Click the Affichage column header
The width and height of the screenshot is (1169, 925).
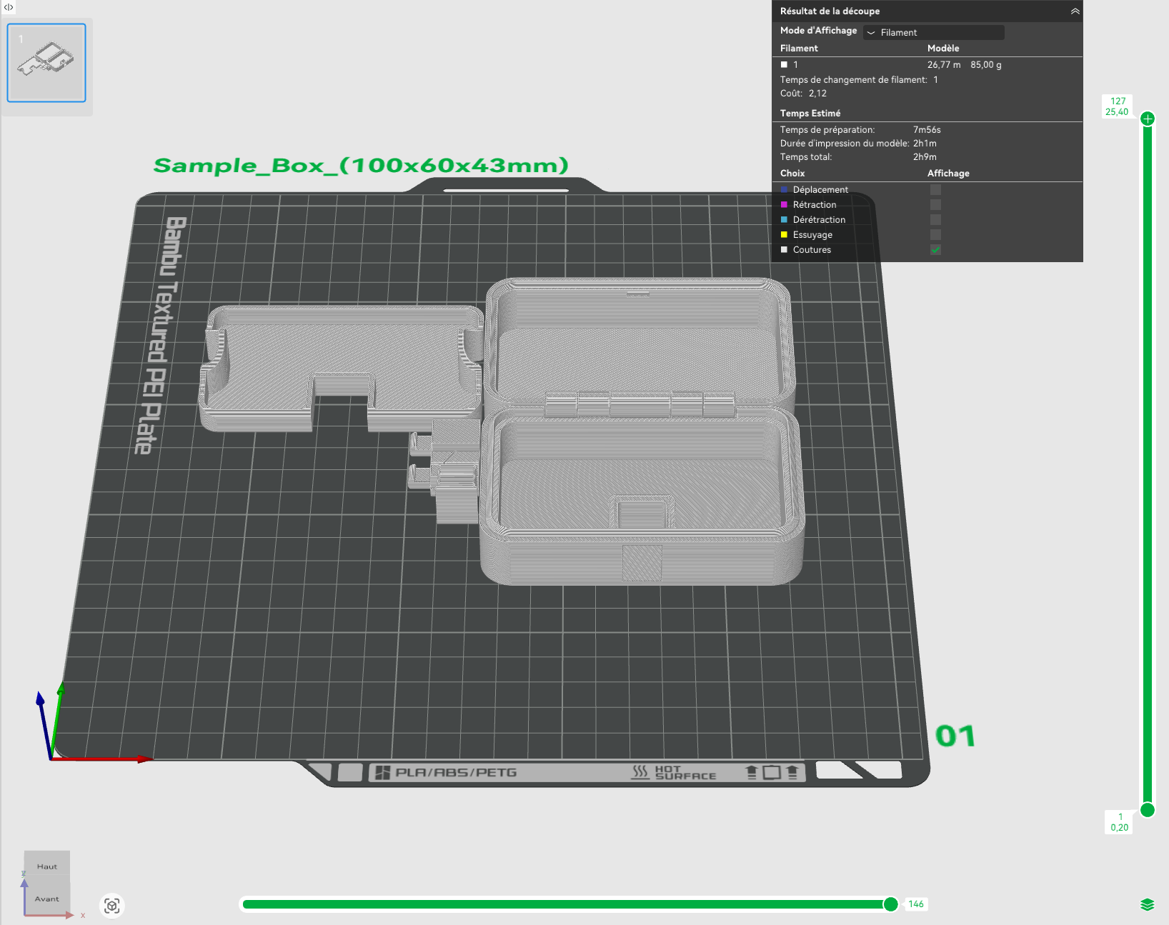(x=948, y=174)
